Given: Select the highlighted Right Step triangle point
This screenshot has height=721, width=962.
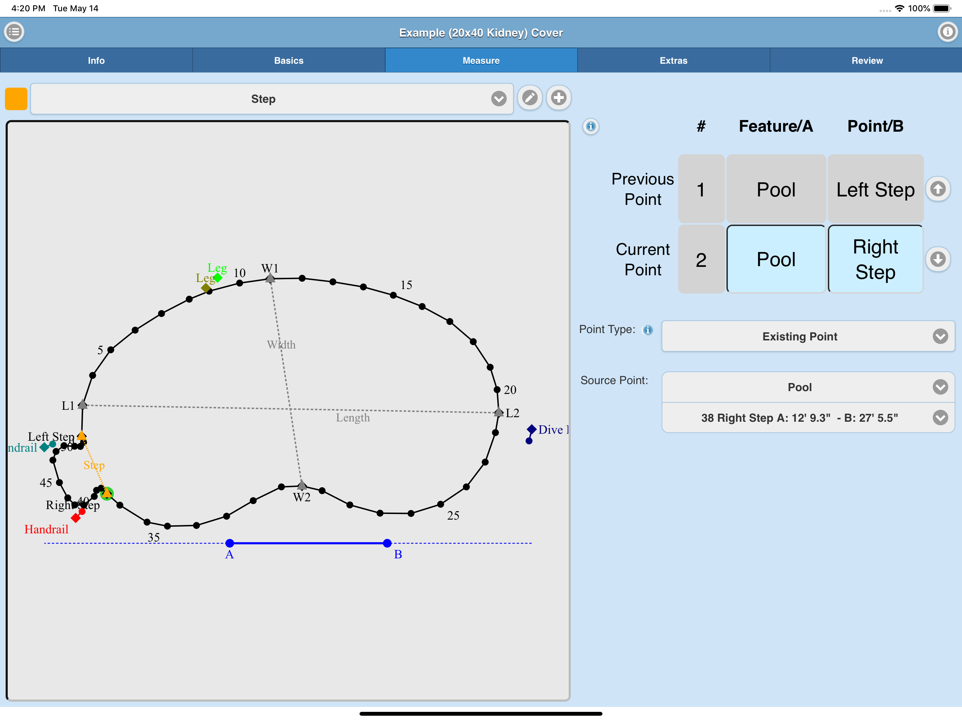Looking at the screenshot, I should (x=107, y=493).
